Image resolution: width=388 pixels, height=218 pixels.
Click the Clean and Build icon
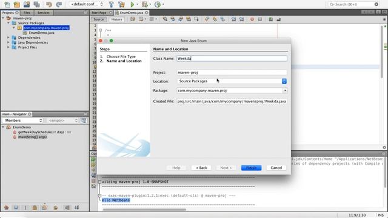(121, 4)
